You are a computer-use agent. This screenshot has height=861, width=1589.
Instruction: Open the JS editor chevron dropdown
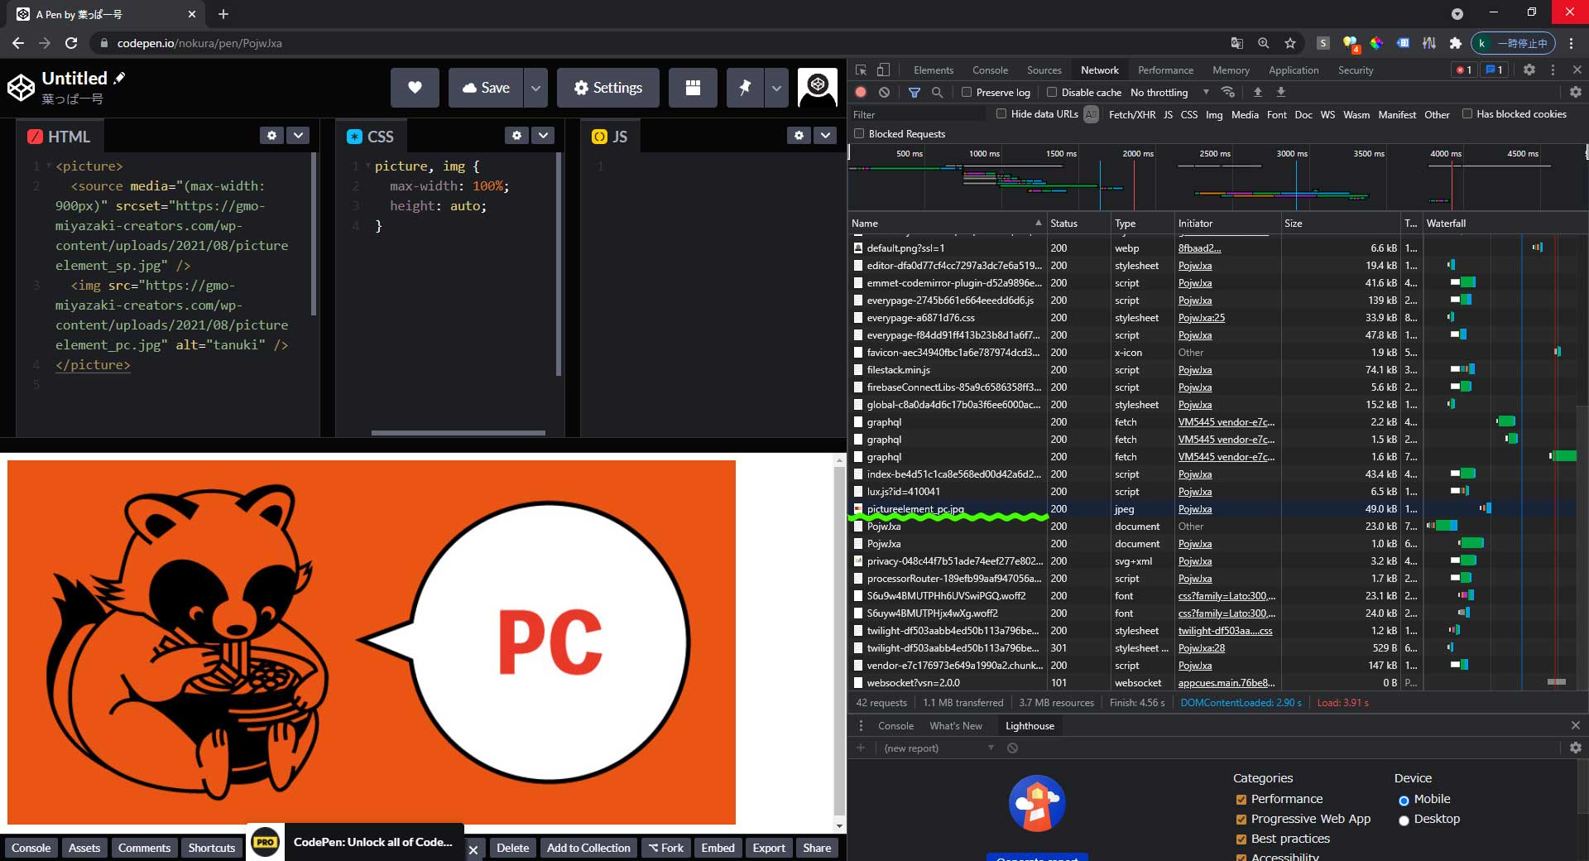pyautogui.click(x=825, y=135)
